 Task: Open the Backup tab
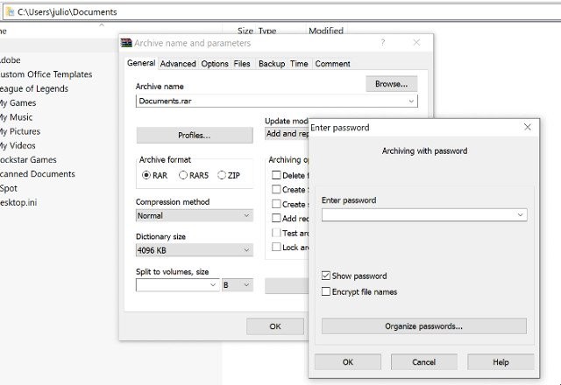(x=271, y=64)
